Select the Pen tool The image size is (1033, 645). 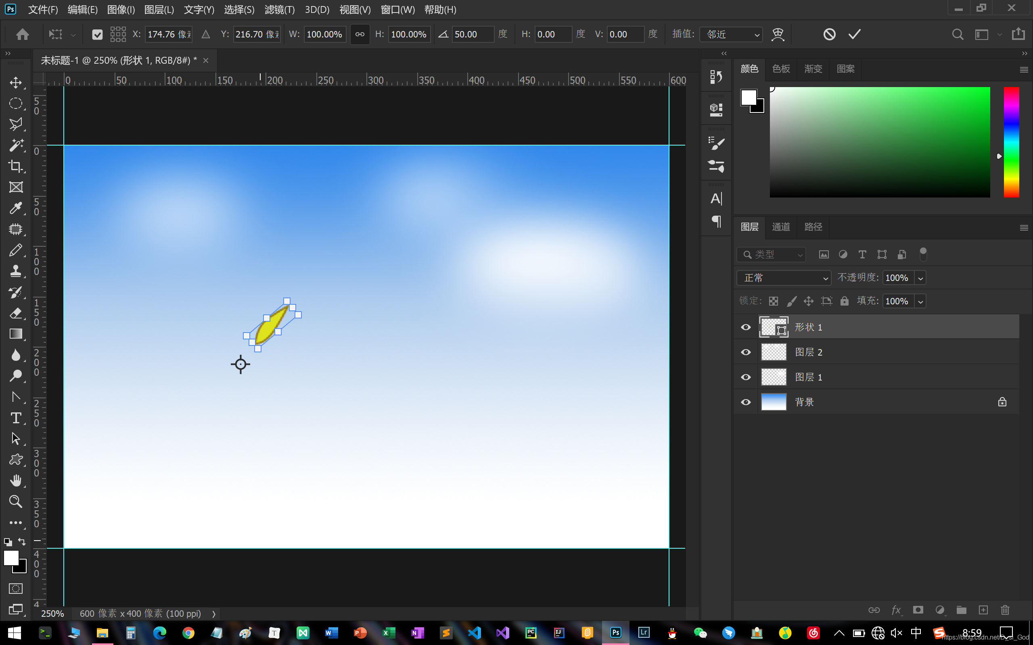click(16, 397)
